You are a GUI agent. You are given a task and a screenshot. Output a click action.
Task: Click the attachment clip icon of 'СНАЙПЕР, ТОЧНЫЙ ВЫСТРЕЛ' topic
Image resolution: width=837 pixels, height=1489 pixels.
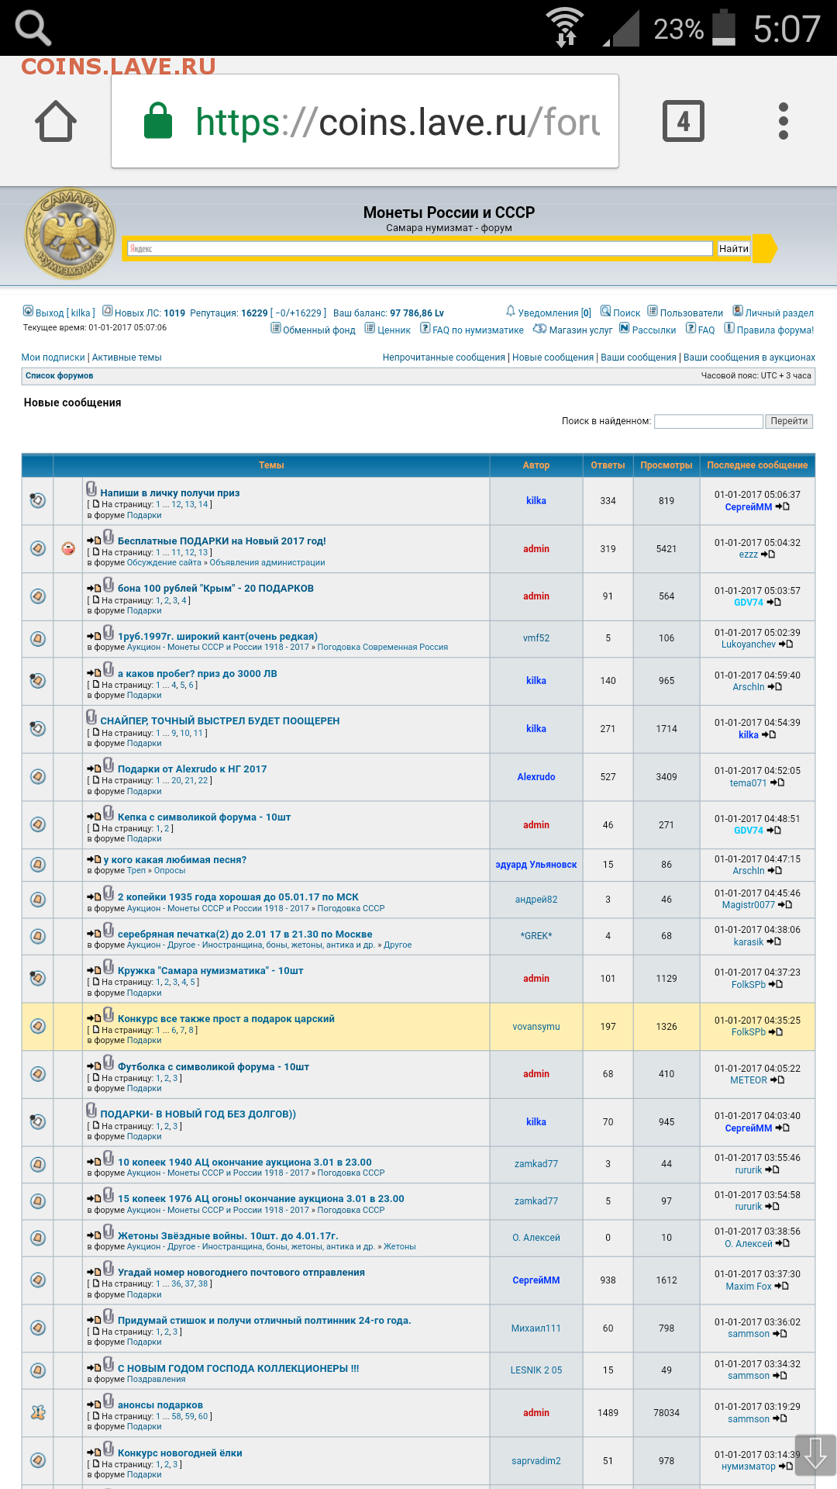click(91, 717)
